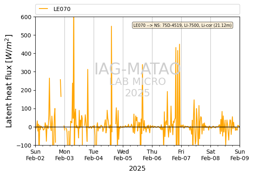Screen dimensions: 253x176
Task: Click the x-axis label 'Mon Feb-03'
Action: (x=64, y=155)
